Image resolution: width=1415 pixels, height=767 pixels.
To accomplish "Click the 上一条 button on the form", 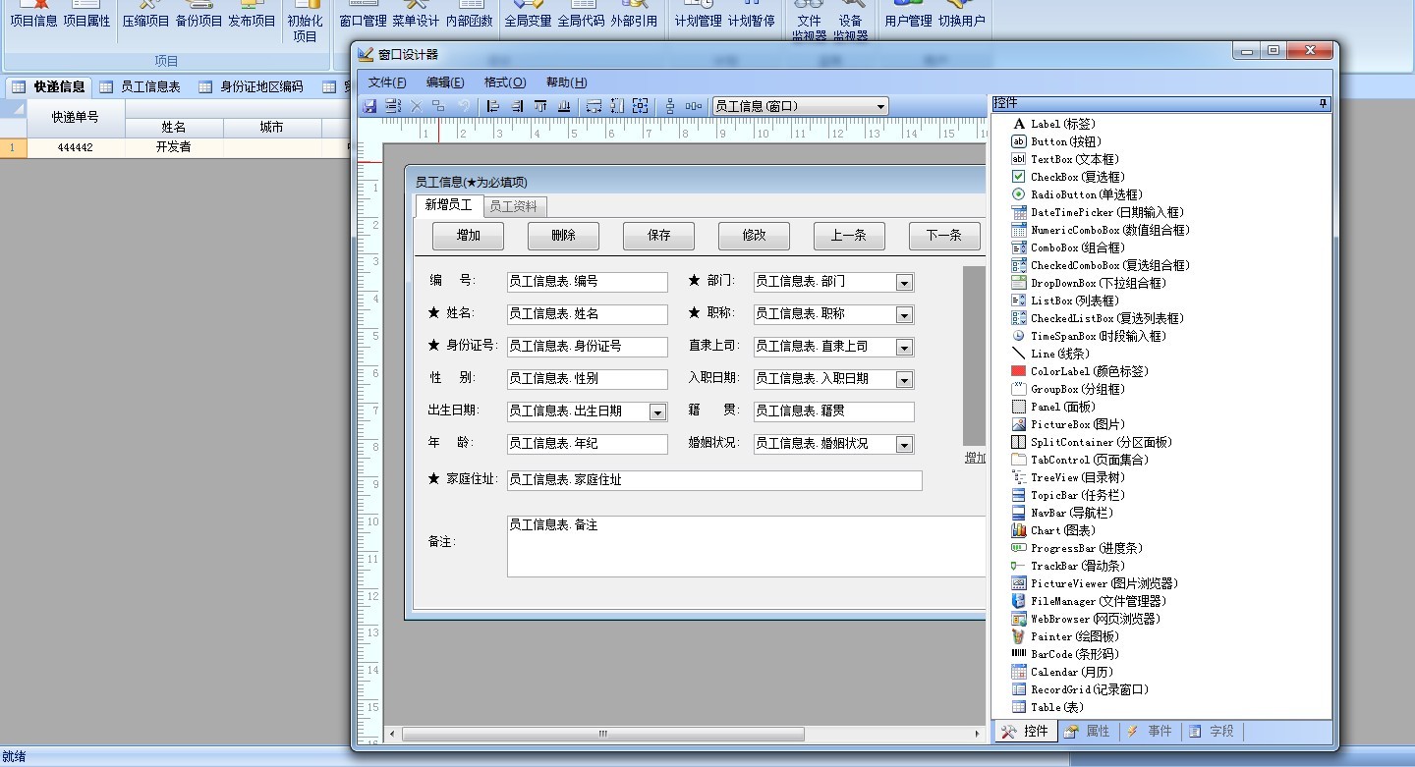I will tap(849, 236).
